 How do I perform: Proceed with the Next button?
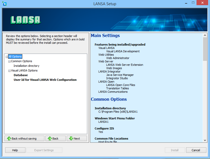77,139
